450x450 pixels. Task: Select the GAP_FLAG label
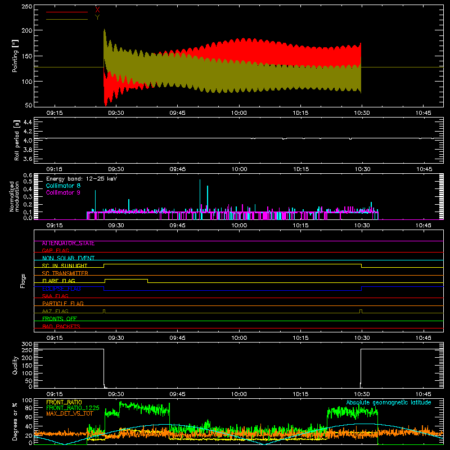pyautogui.click(x=55, y=250)
